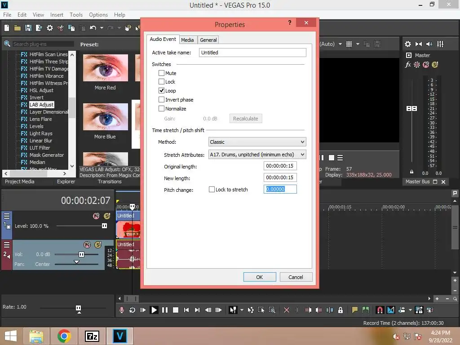Image resolution: width=460 pixels, height=345 pixels.
Task: Enable the Invert phase checkbox
Action: (x=161, y=99)
